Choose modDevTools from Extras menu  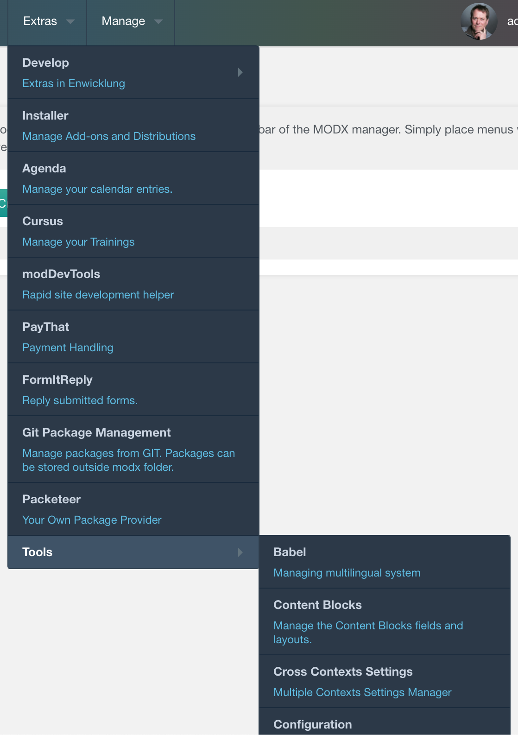(x=61, y=274)
